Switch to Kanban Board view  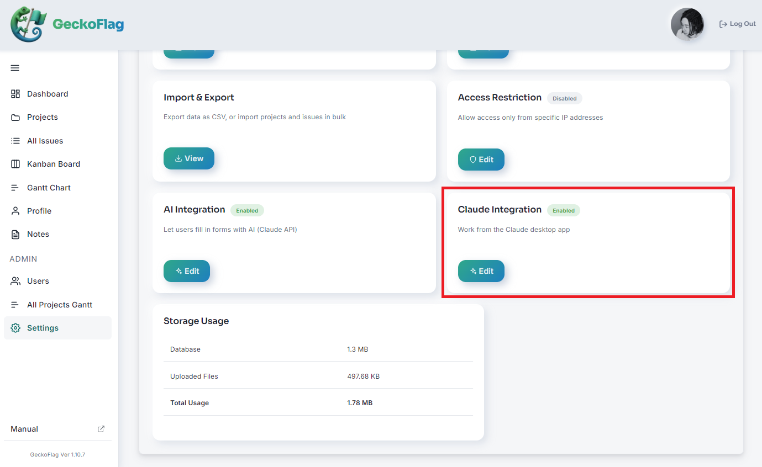tap(57, 164)
